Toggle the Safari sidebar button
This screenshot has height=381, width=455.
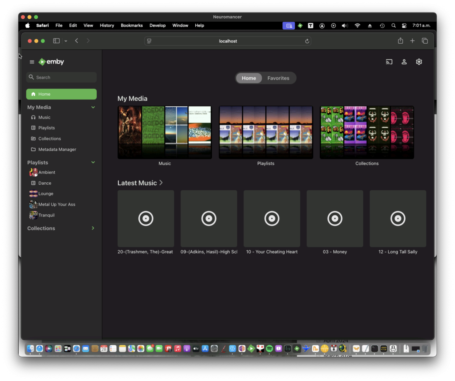pyautogui.click(x=56, y=41)
